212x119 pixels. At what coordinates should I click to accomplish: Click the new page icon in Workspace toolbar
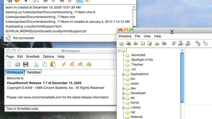pos(9,64)
